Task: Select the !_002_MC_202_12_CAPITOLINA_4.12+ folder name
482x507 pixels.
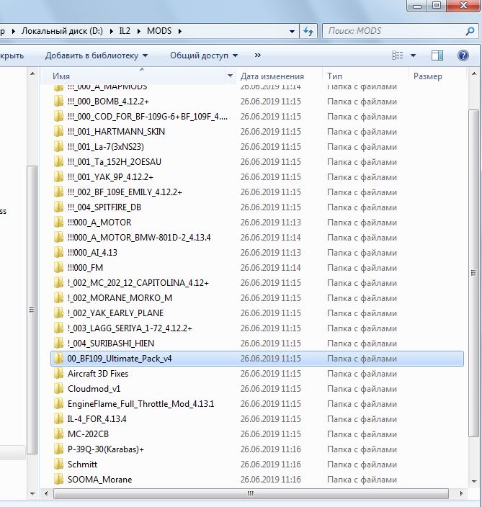Action: pos(138,283)
